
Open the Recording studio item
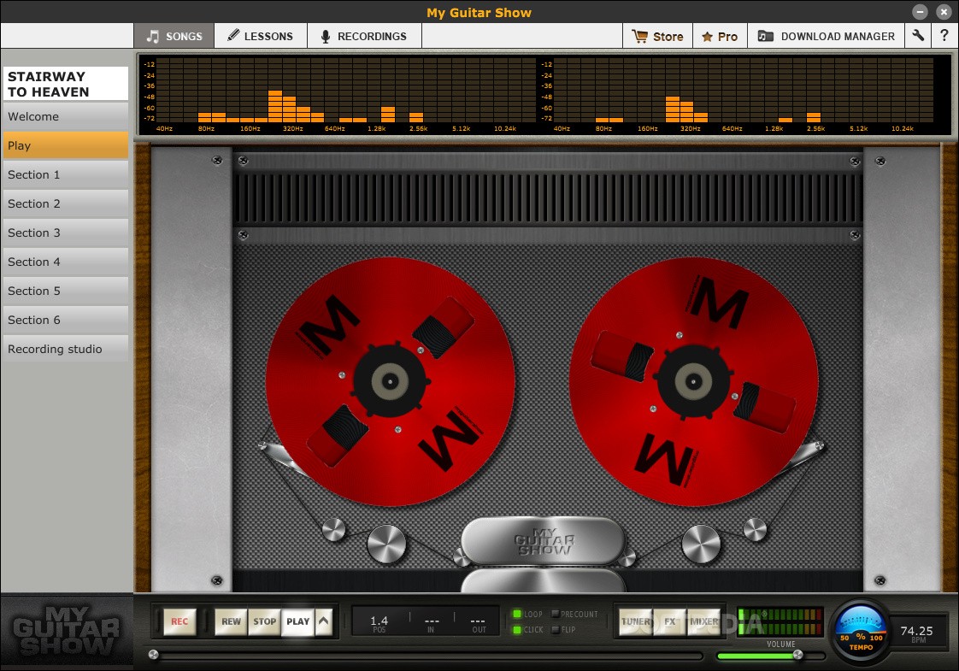66,349
